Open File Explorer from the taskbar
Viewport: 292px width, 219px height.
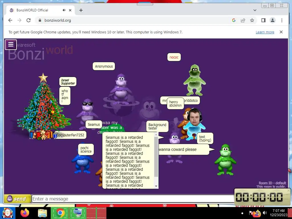tap(42, 213)
